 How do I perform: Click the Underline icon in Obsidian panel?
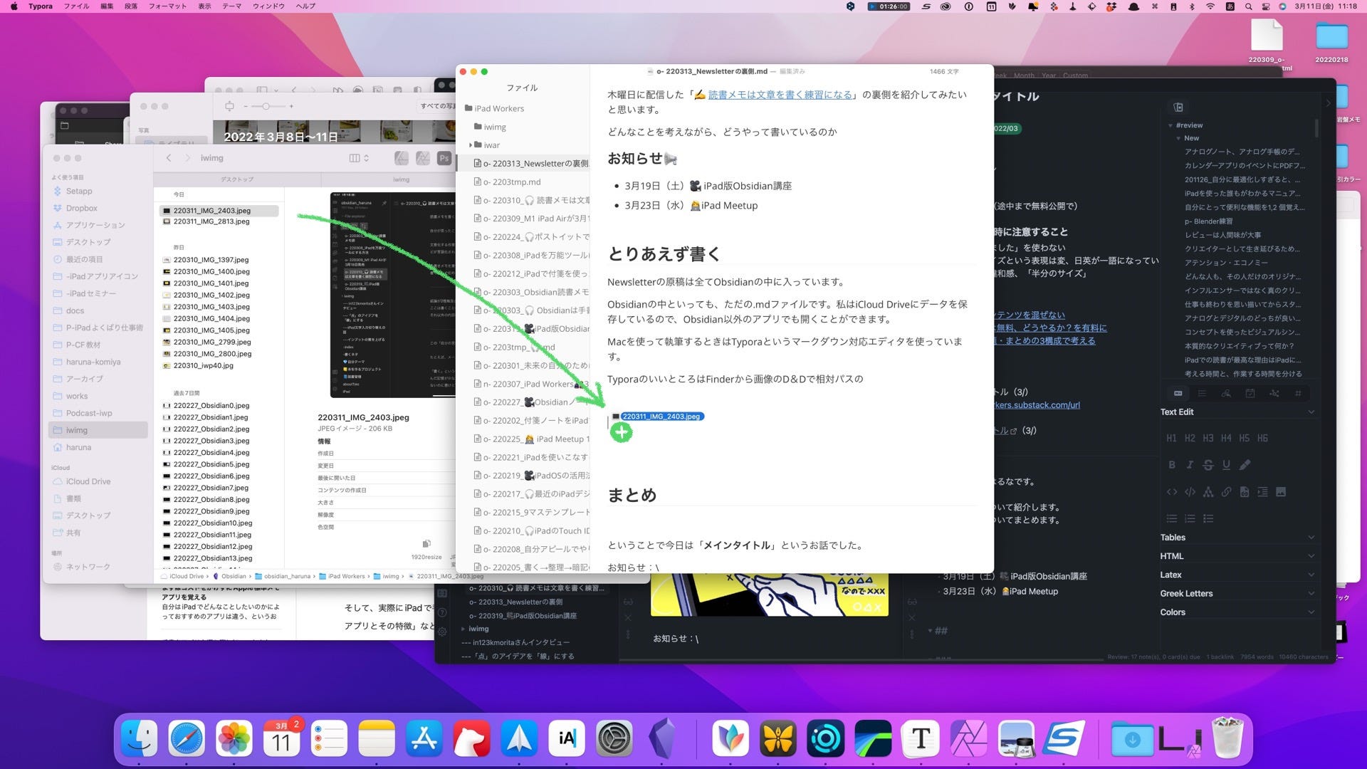point(1226,465)
